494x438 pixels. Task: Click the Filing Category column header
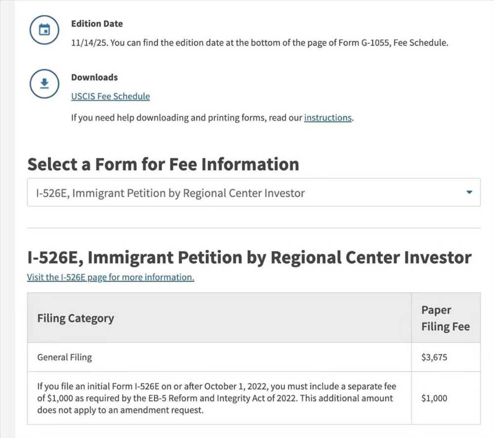76,318
